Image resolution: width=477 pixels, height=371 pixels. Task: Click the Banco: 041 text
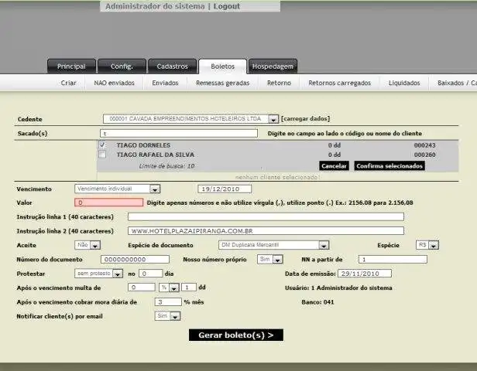[x=317, y=302]
